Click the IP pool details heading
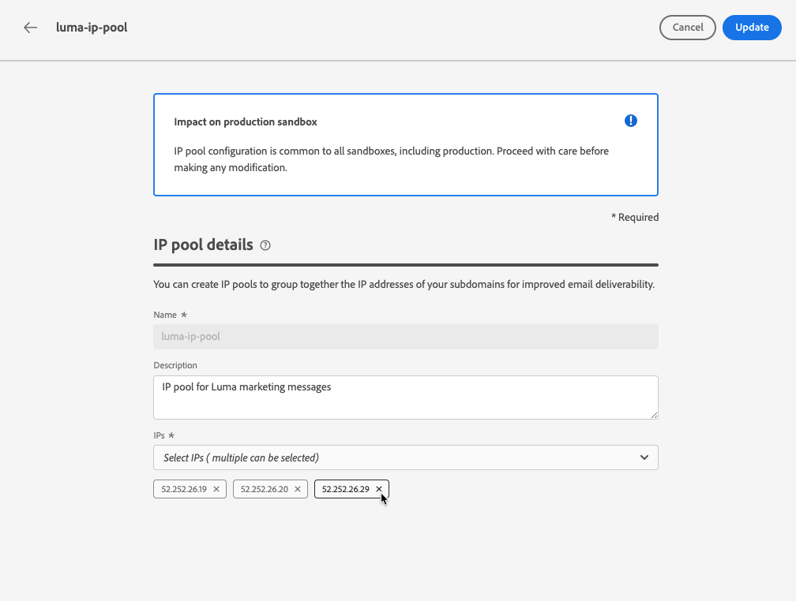 click(x=203, y=245)
